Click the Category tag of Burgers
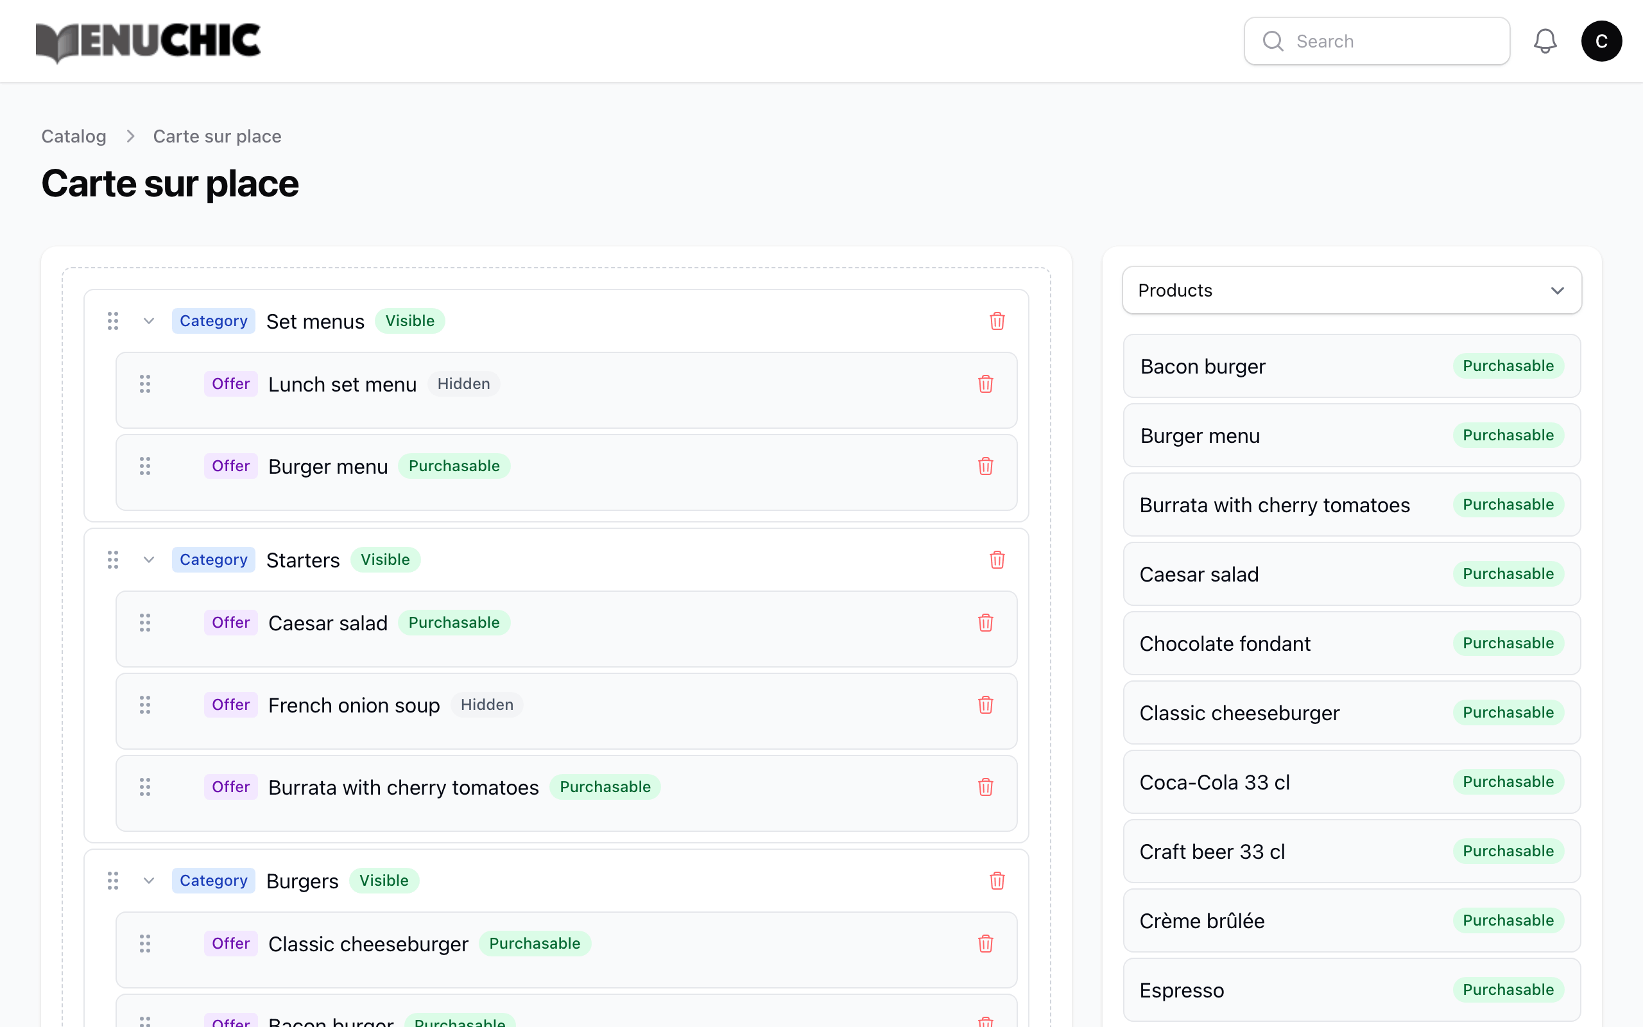The width and height of the screenshot is (1643, 1027). (x=213, y=881)
